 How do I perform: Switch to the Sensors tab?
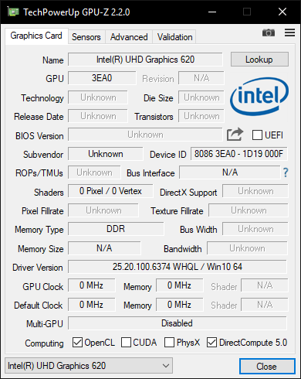[x=86, y=37]
